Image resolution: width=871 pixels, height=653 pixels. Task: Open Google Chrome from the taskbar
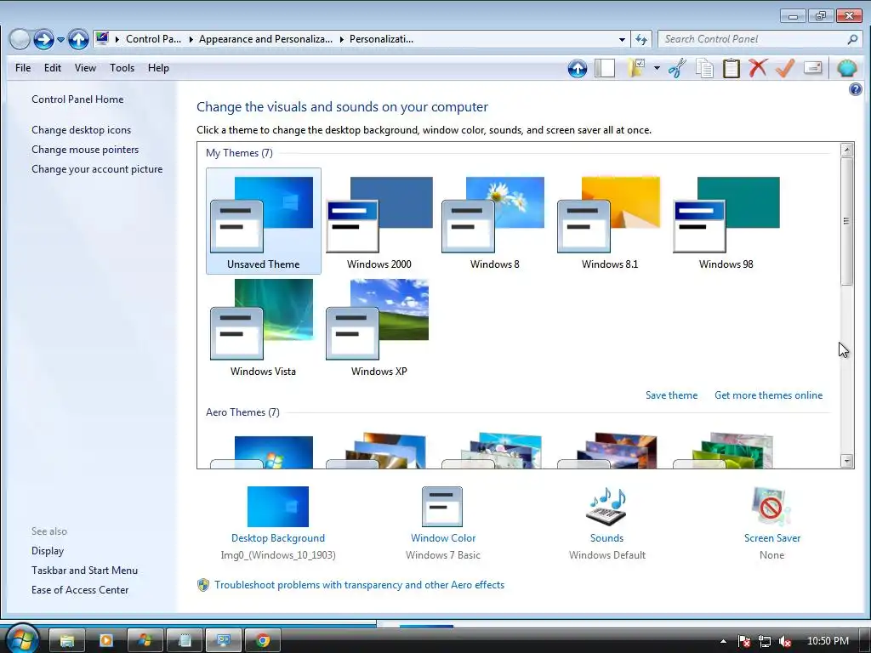(x=263, y=641)
